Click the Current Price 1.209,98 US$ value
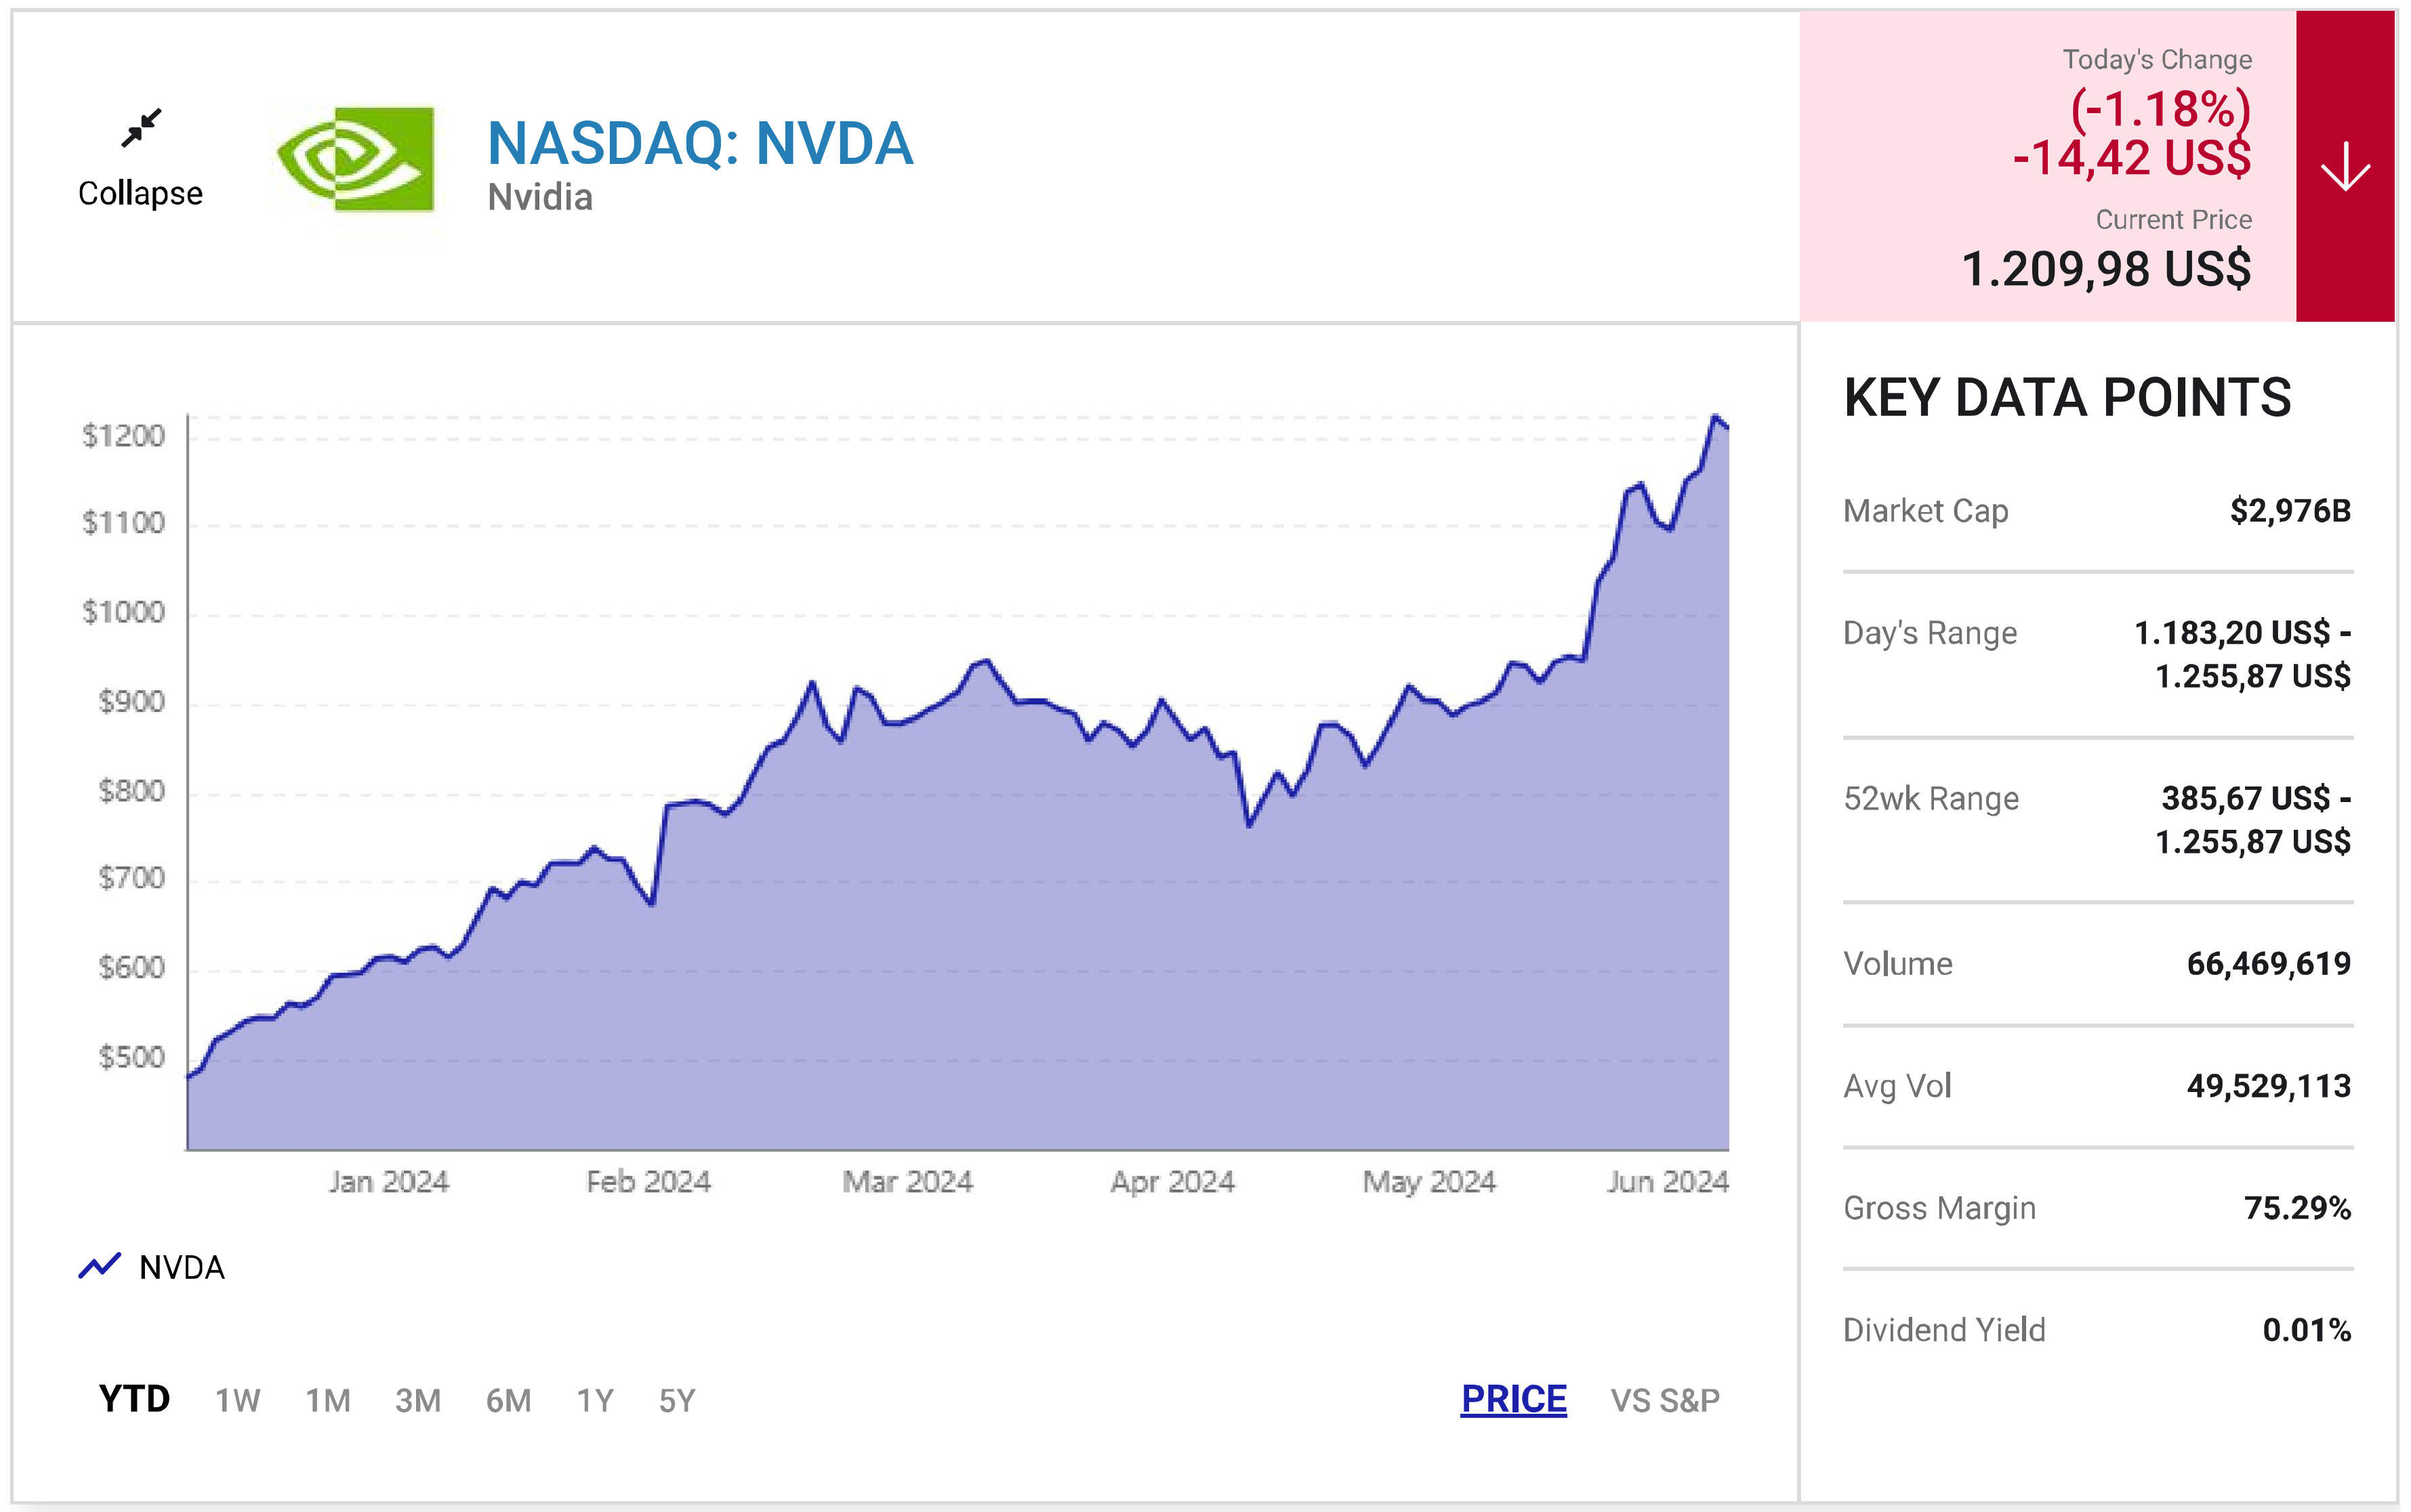 coord(2106,268)
